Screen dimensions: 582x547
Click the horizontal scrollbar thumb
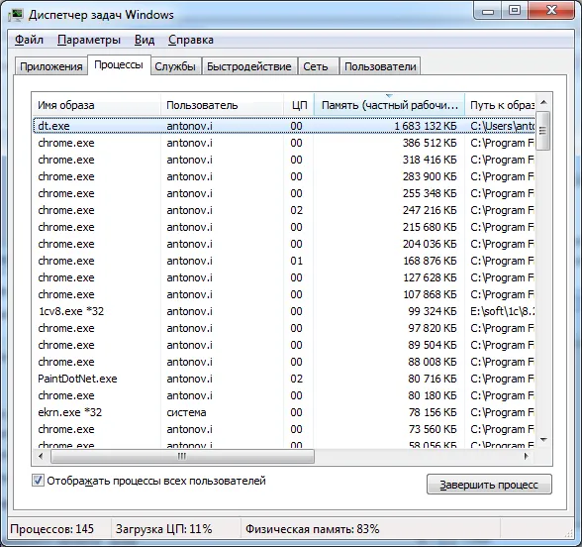pos(182,456)
